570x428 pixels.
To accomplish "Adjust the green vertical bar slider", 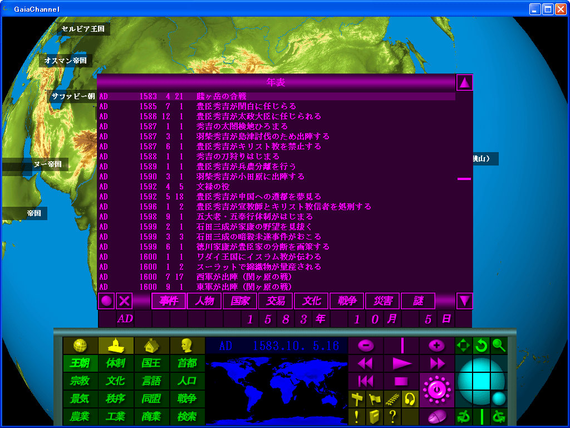I will tap(481, 417).
